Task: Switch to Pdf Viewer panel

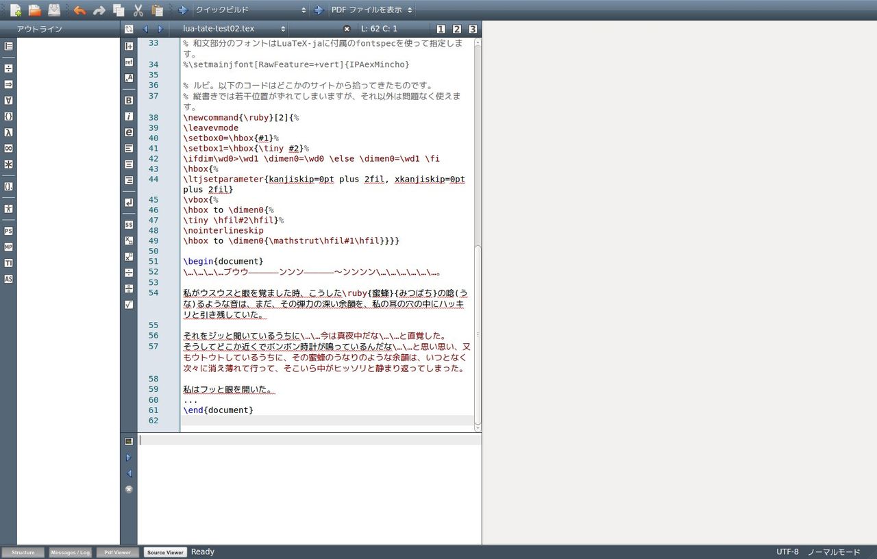Action: tap(117, 552)
